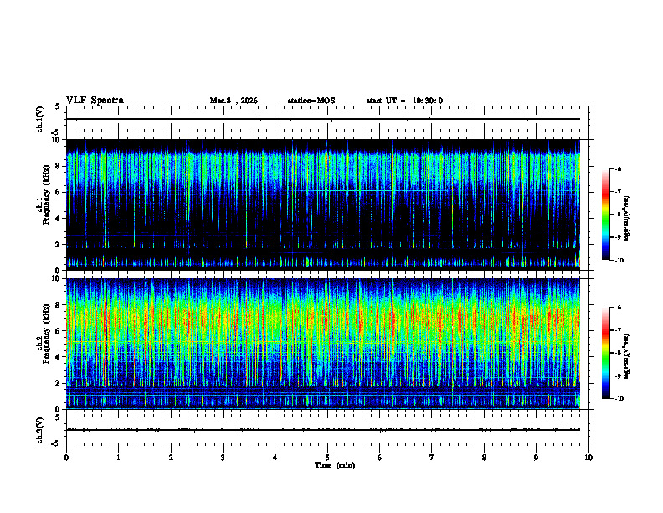Click the "2" kHz tick on ch.2 frequency axis

[x=59, y=383]
